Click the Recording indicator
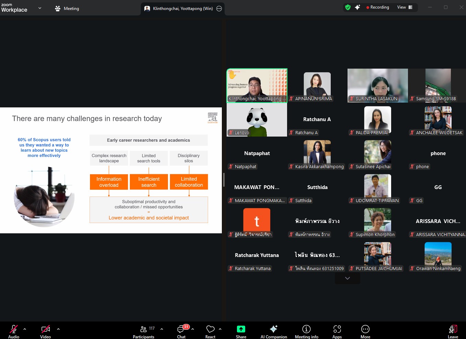Screen dimensions: 466x339 click(377, 7)
